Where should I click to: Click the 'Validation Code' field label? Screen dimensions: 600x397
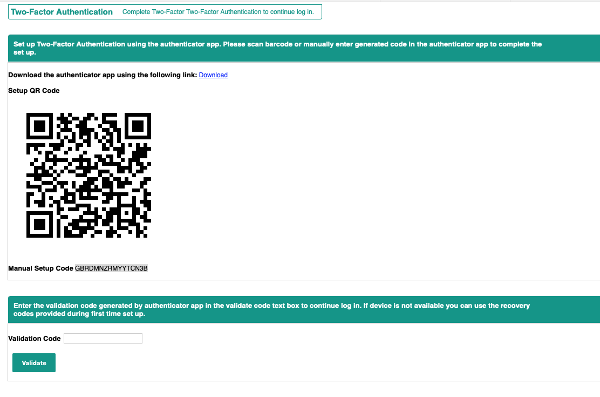point(35,339)
